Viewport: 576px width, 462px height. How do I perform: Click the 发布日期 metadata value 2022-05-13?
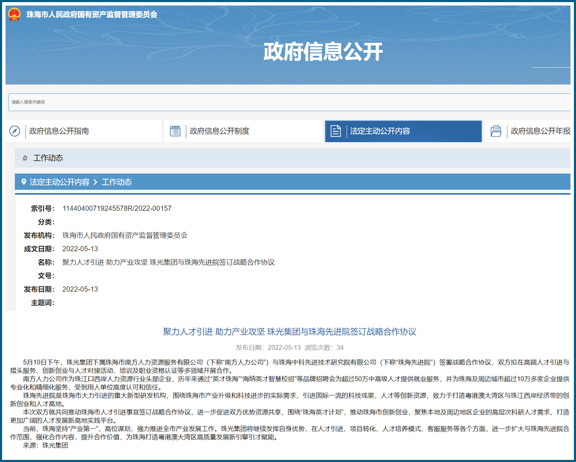click(80, 289)
